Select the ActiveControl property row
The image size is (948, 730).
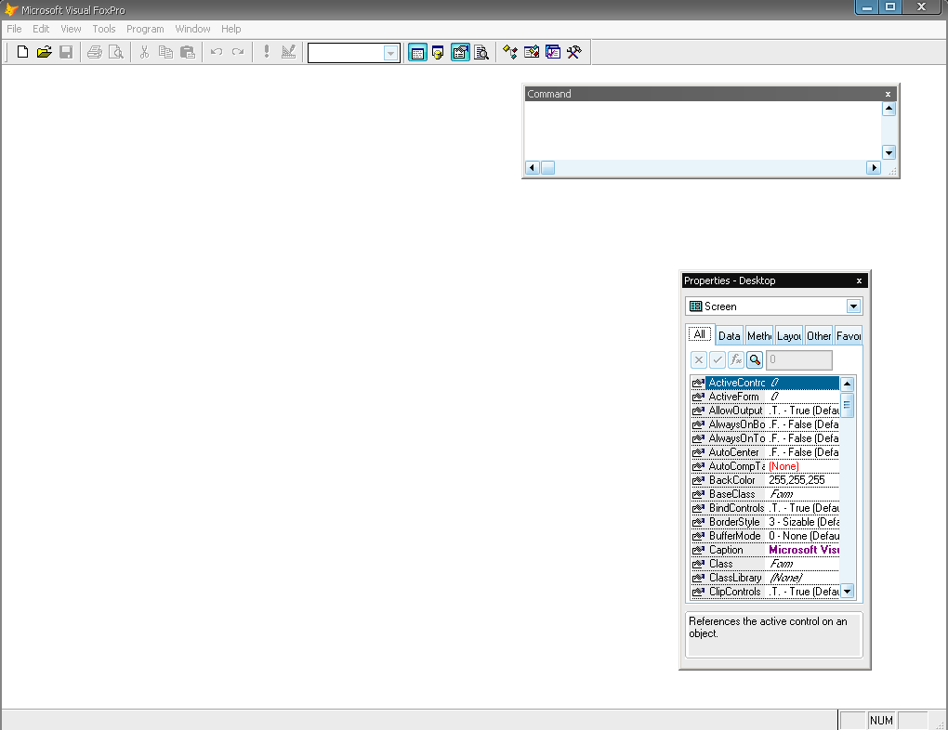pos(766,383)
